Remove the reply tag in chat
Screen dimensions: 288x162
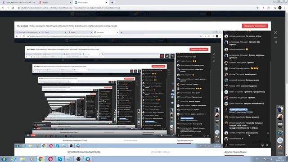tap(246, 109)
